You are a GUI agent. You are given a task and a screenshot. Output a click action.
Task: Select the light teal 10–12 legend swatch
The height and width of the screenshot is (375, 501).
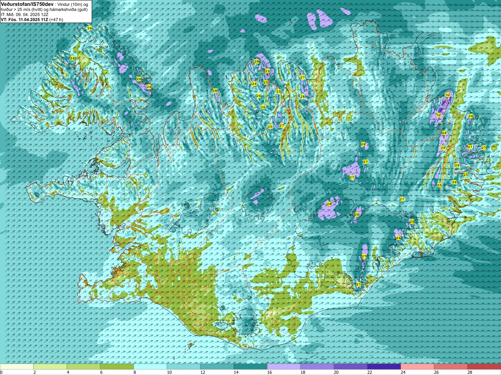coord(184,367)
